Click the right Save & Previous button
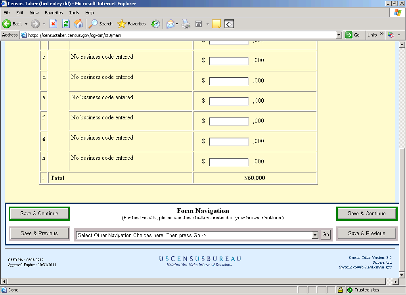Screen dimensions: 406x295 [x=366, y=234]
